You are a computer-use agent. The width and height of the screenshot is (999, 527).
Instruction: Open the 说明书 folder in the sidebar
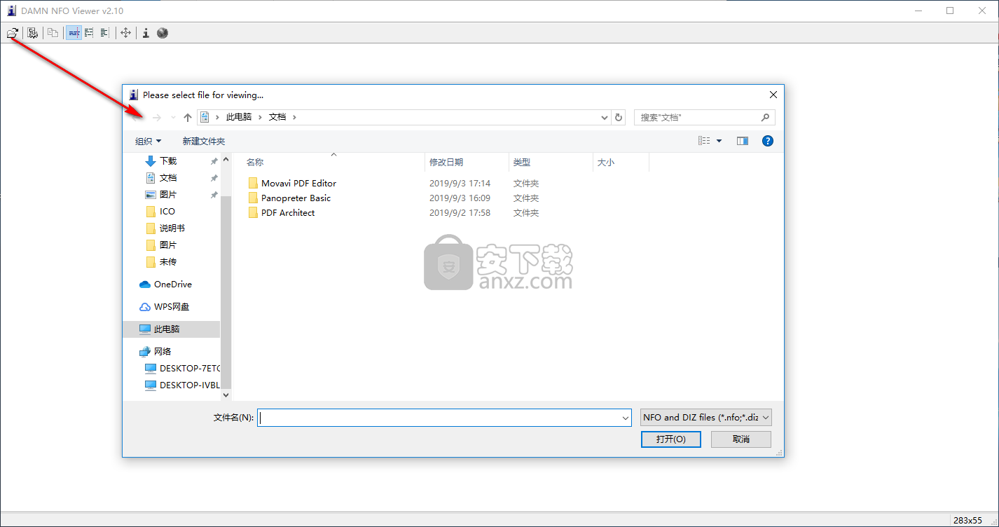(x=172, y=228)
